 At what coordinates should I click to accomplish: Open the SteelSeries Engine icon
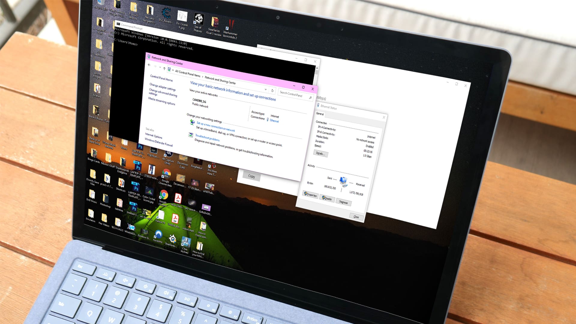click(x=172, y=239)
